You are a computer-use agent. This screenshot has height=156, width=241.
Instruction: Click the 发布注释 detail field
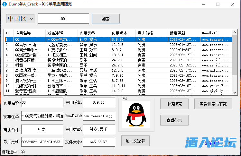(x=42, y=116)
